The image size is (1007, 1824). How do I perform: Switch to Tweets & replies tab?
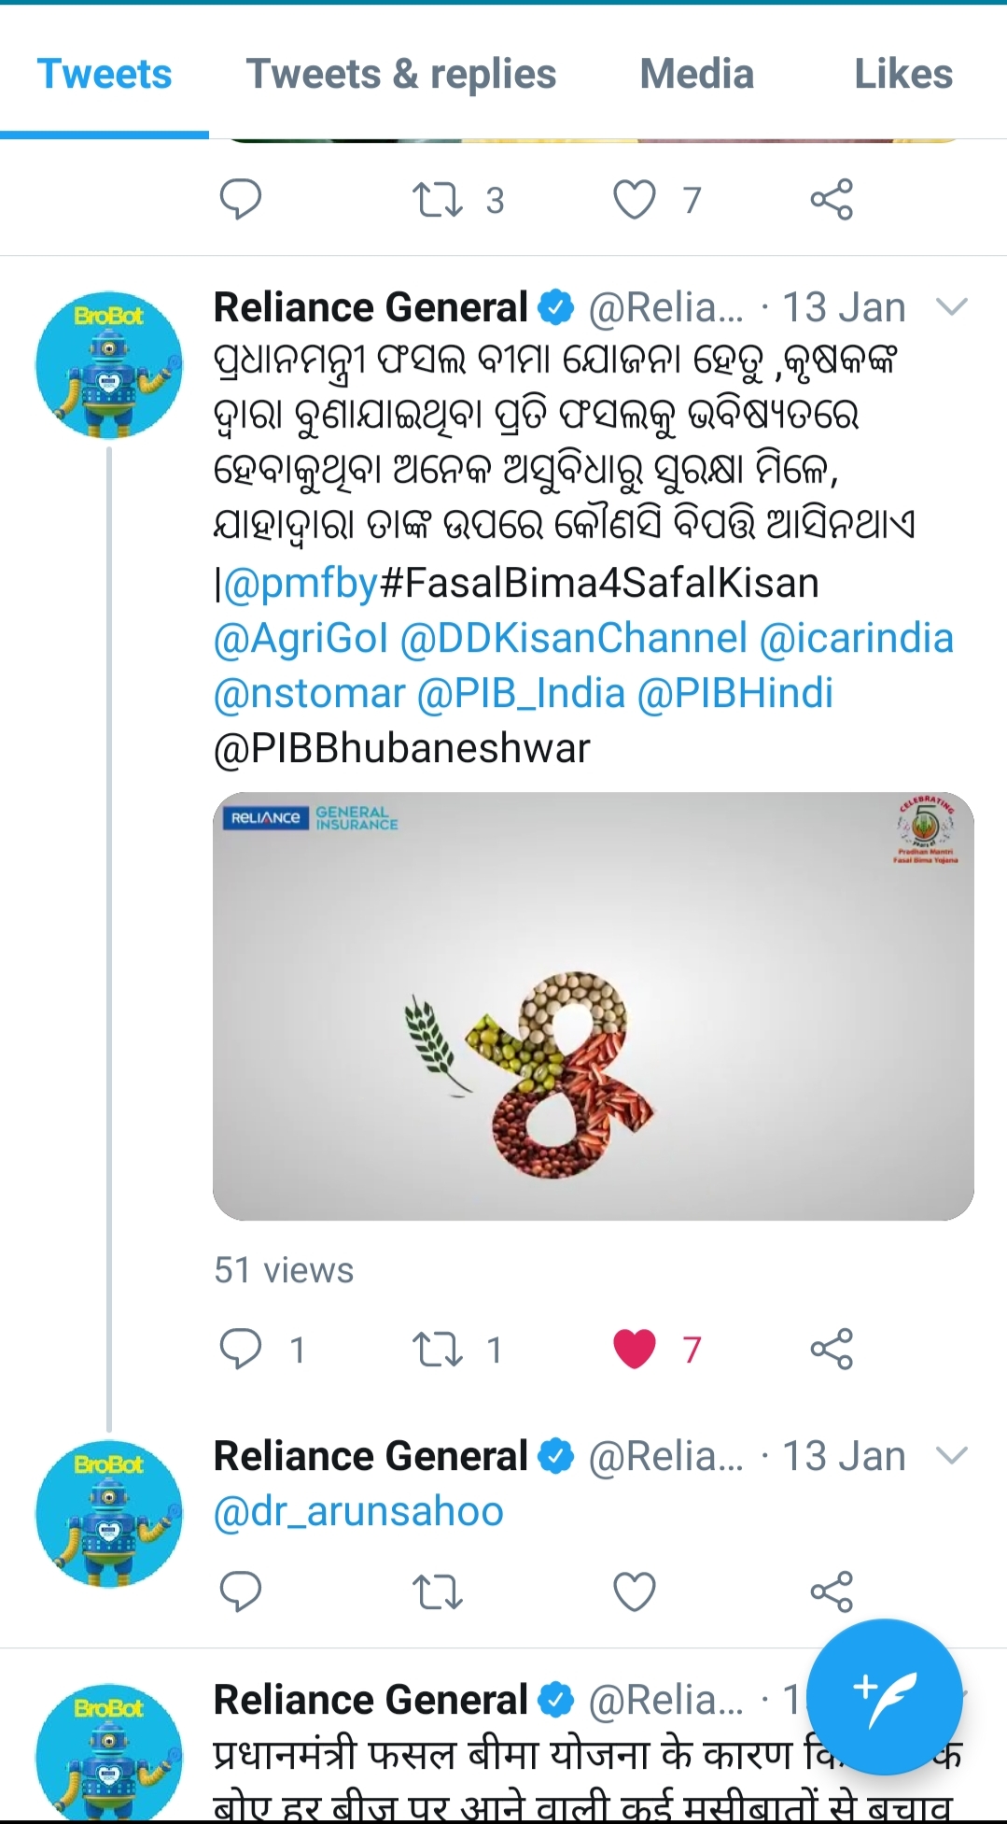[x=401, y=74]
